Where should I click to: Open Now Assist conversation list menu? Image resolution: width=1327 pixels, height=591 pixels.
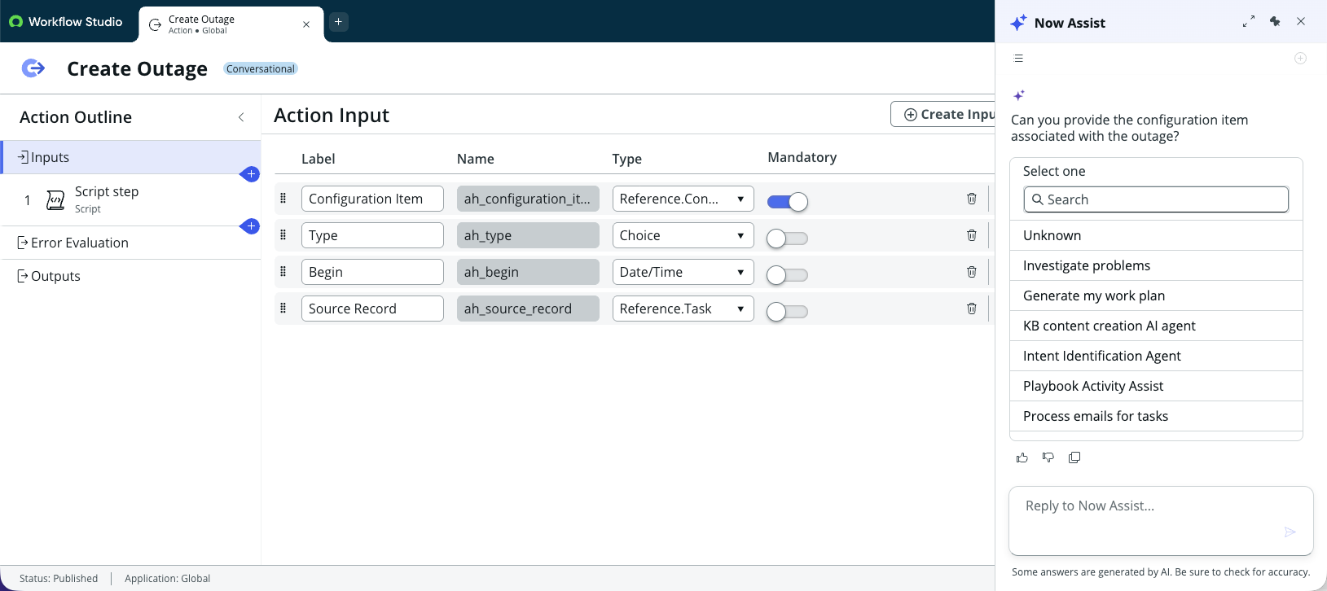(x=1018, y=59)
